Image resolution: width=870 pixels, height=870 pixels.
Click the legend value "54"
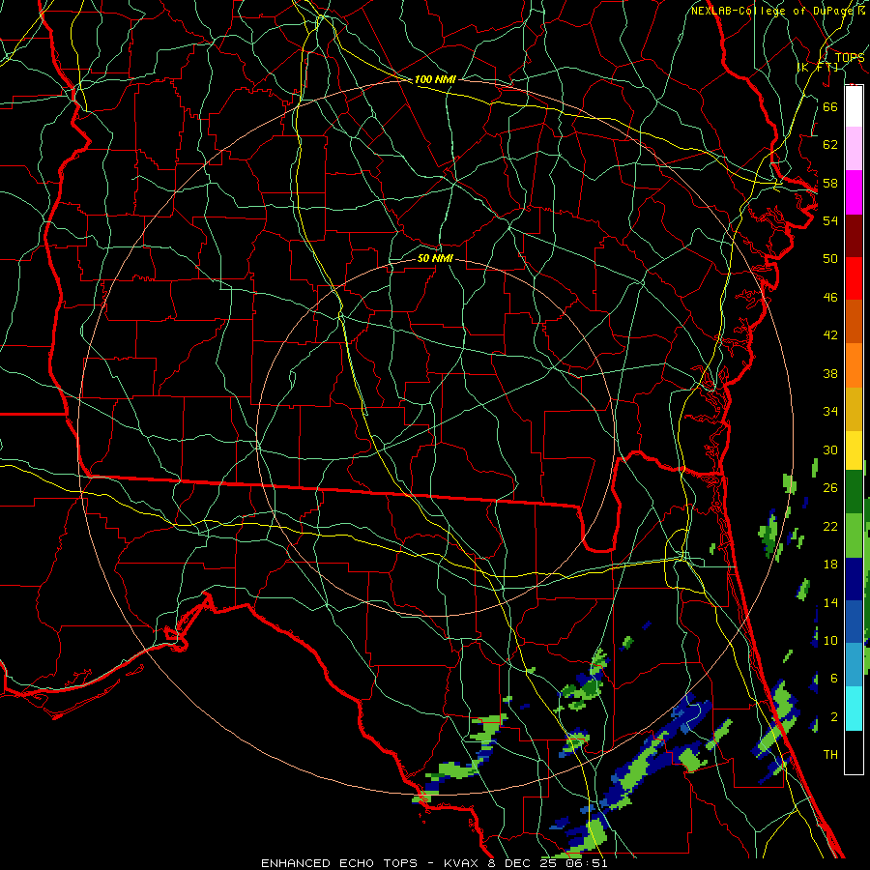(830, 220)
